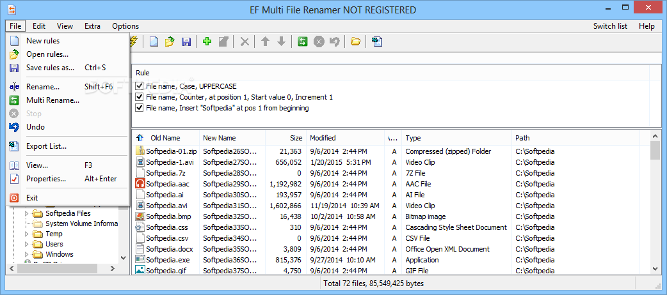Click the Softpedia.aac headphone file icon
This screenshot has height=295, width=667.
[x=140, y=184]
